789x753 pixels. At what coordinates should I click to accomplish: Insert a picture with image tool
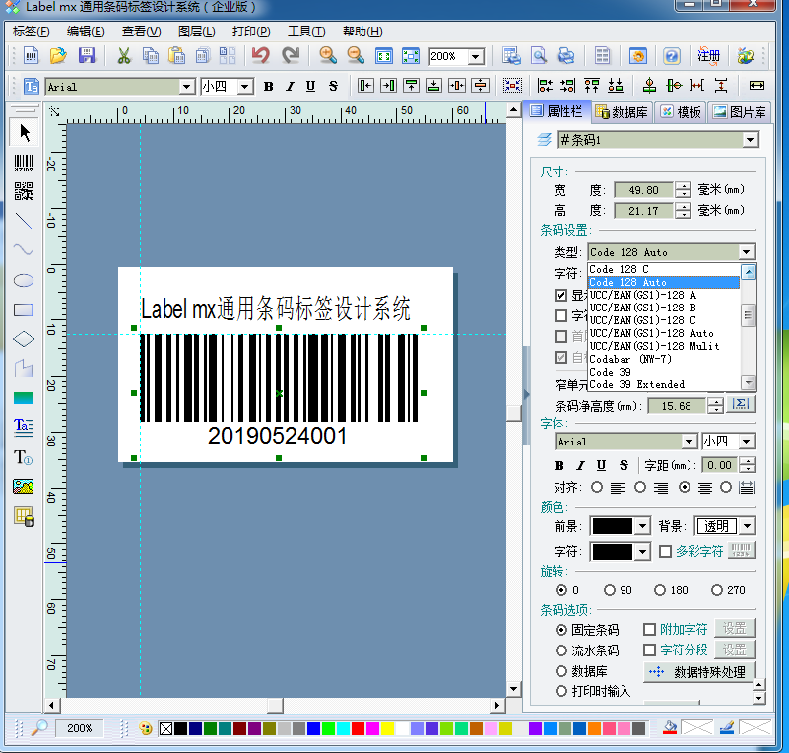(x=23, y=486)
